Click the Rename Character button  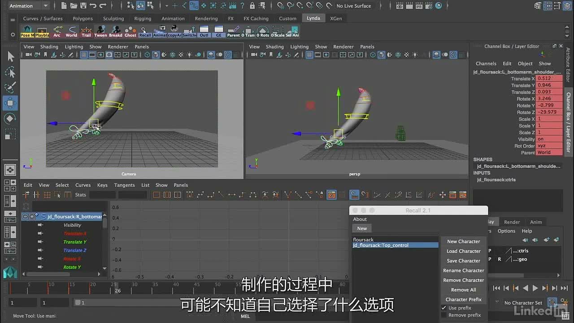(463, 271)
